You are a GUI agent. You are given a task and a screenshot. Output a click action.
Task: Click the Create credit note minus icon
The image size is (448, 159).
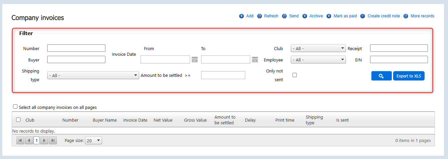(363, 16)
